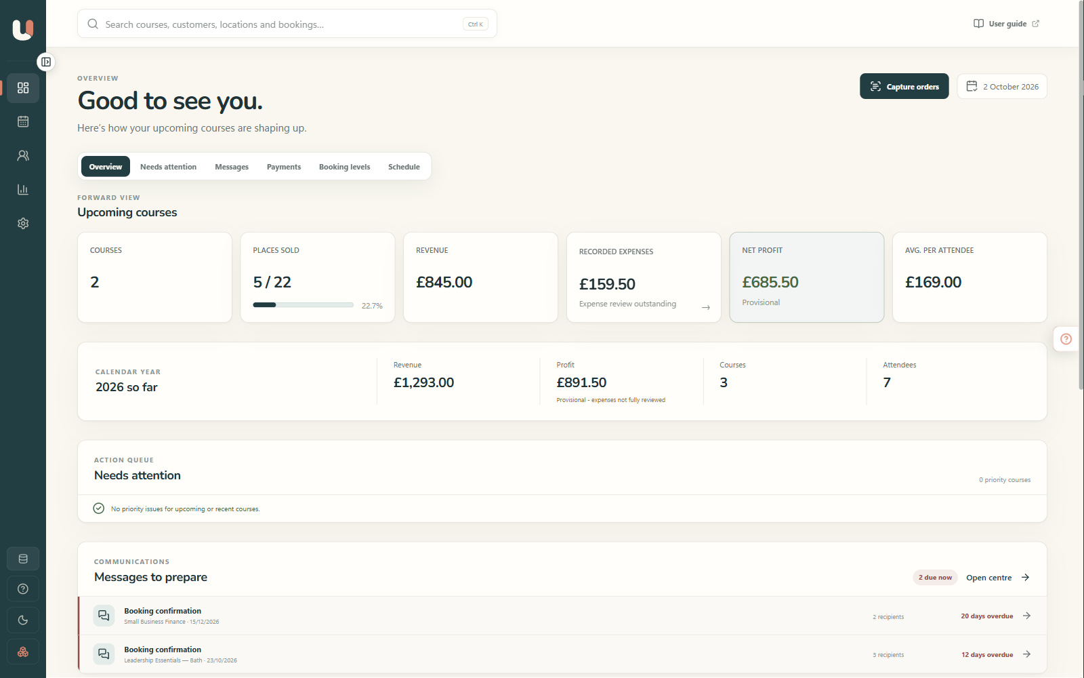
Task: Click 20 days overdue label
Action: coord(986,616)
